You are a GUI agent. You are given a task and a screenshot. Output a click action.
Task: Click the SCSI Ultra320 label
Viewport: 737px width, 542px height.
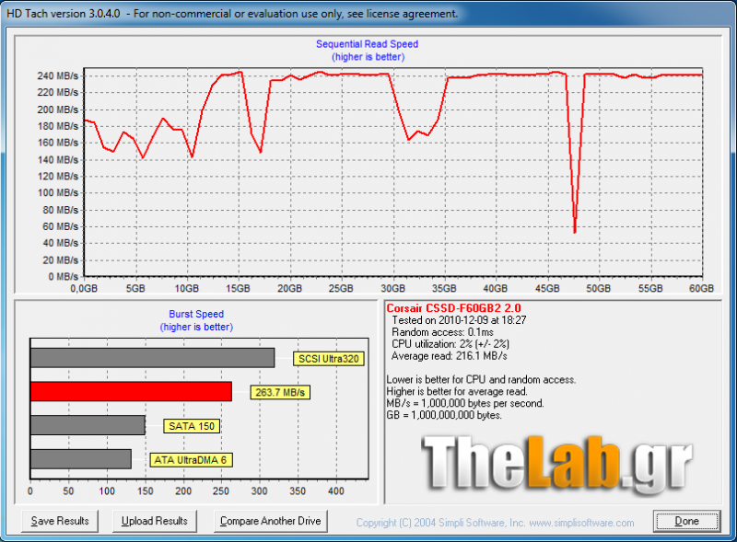(x=326, y=359)
